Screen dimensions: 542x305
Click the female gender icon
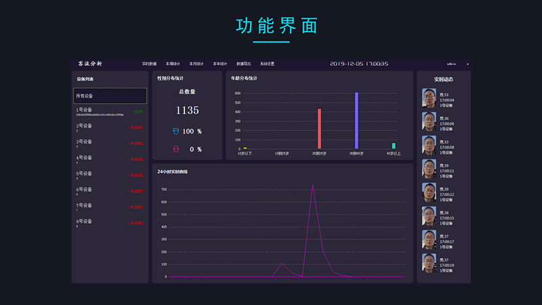pos(175,149)
